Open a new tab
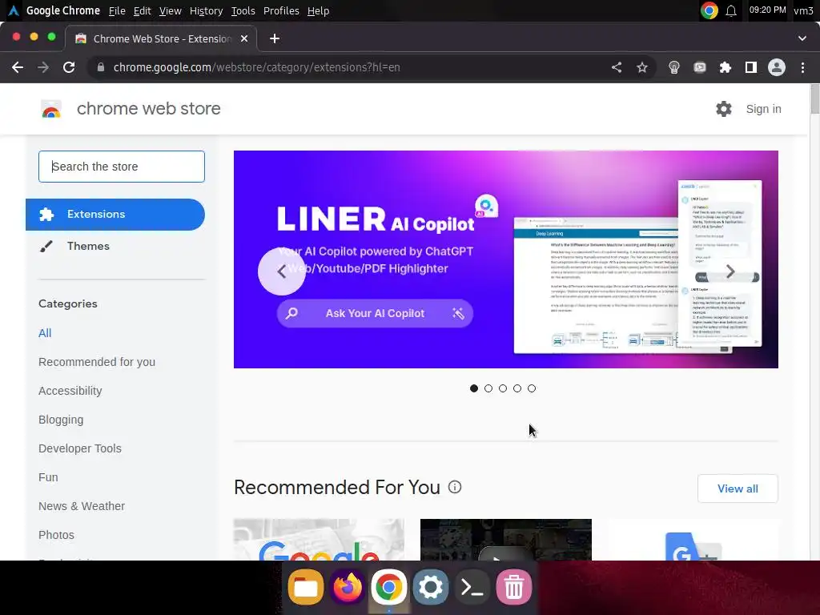 click(275, 38)
